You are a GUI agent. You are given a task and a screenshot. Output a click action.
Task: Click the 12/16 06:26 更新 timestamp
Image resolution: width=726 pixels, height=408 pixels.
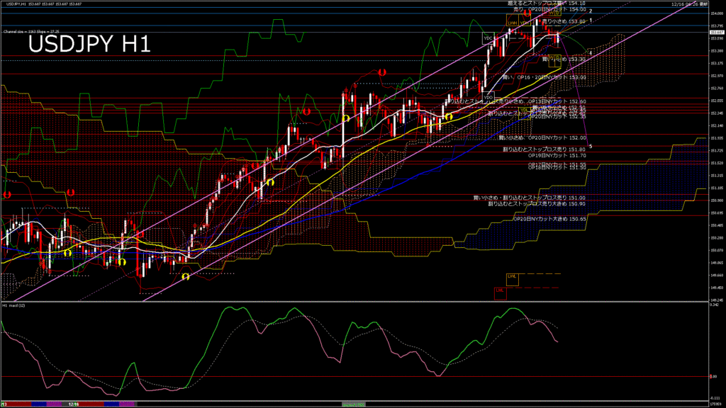tap(686, 4)
